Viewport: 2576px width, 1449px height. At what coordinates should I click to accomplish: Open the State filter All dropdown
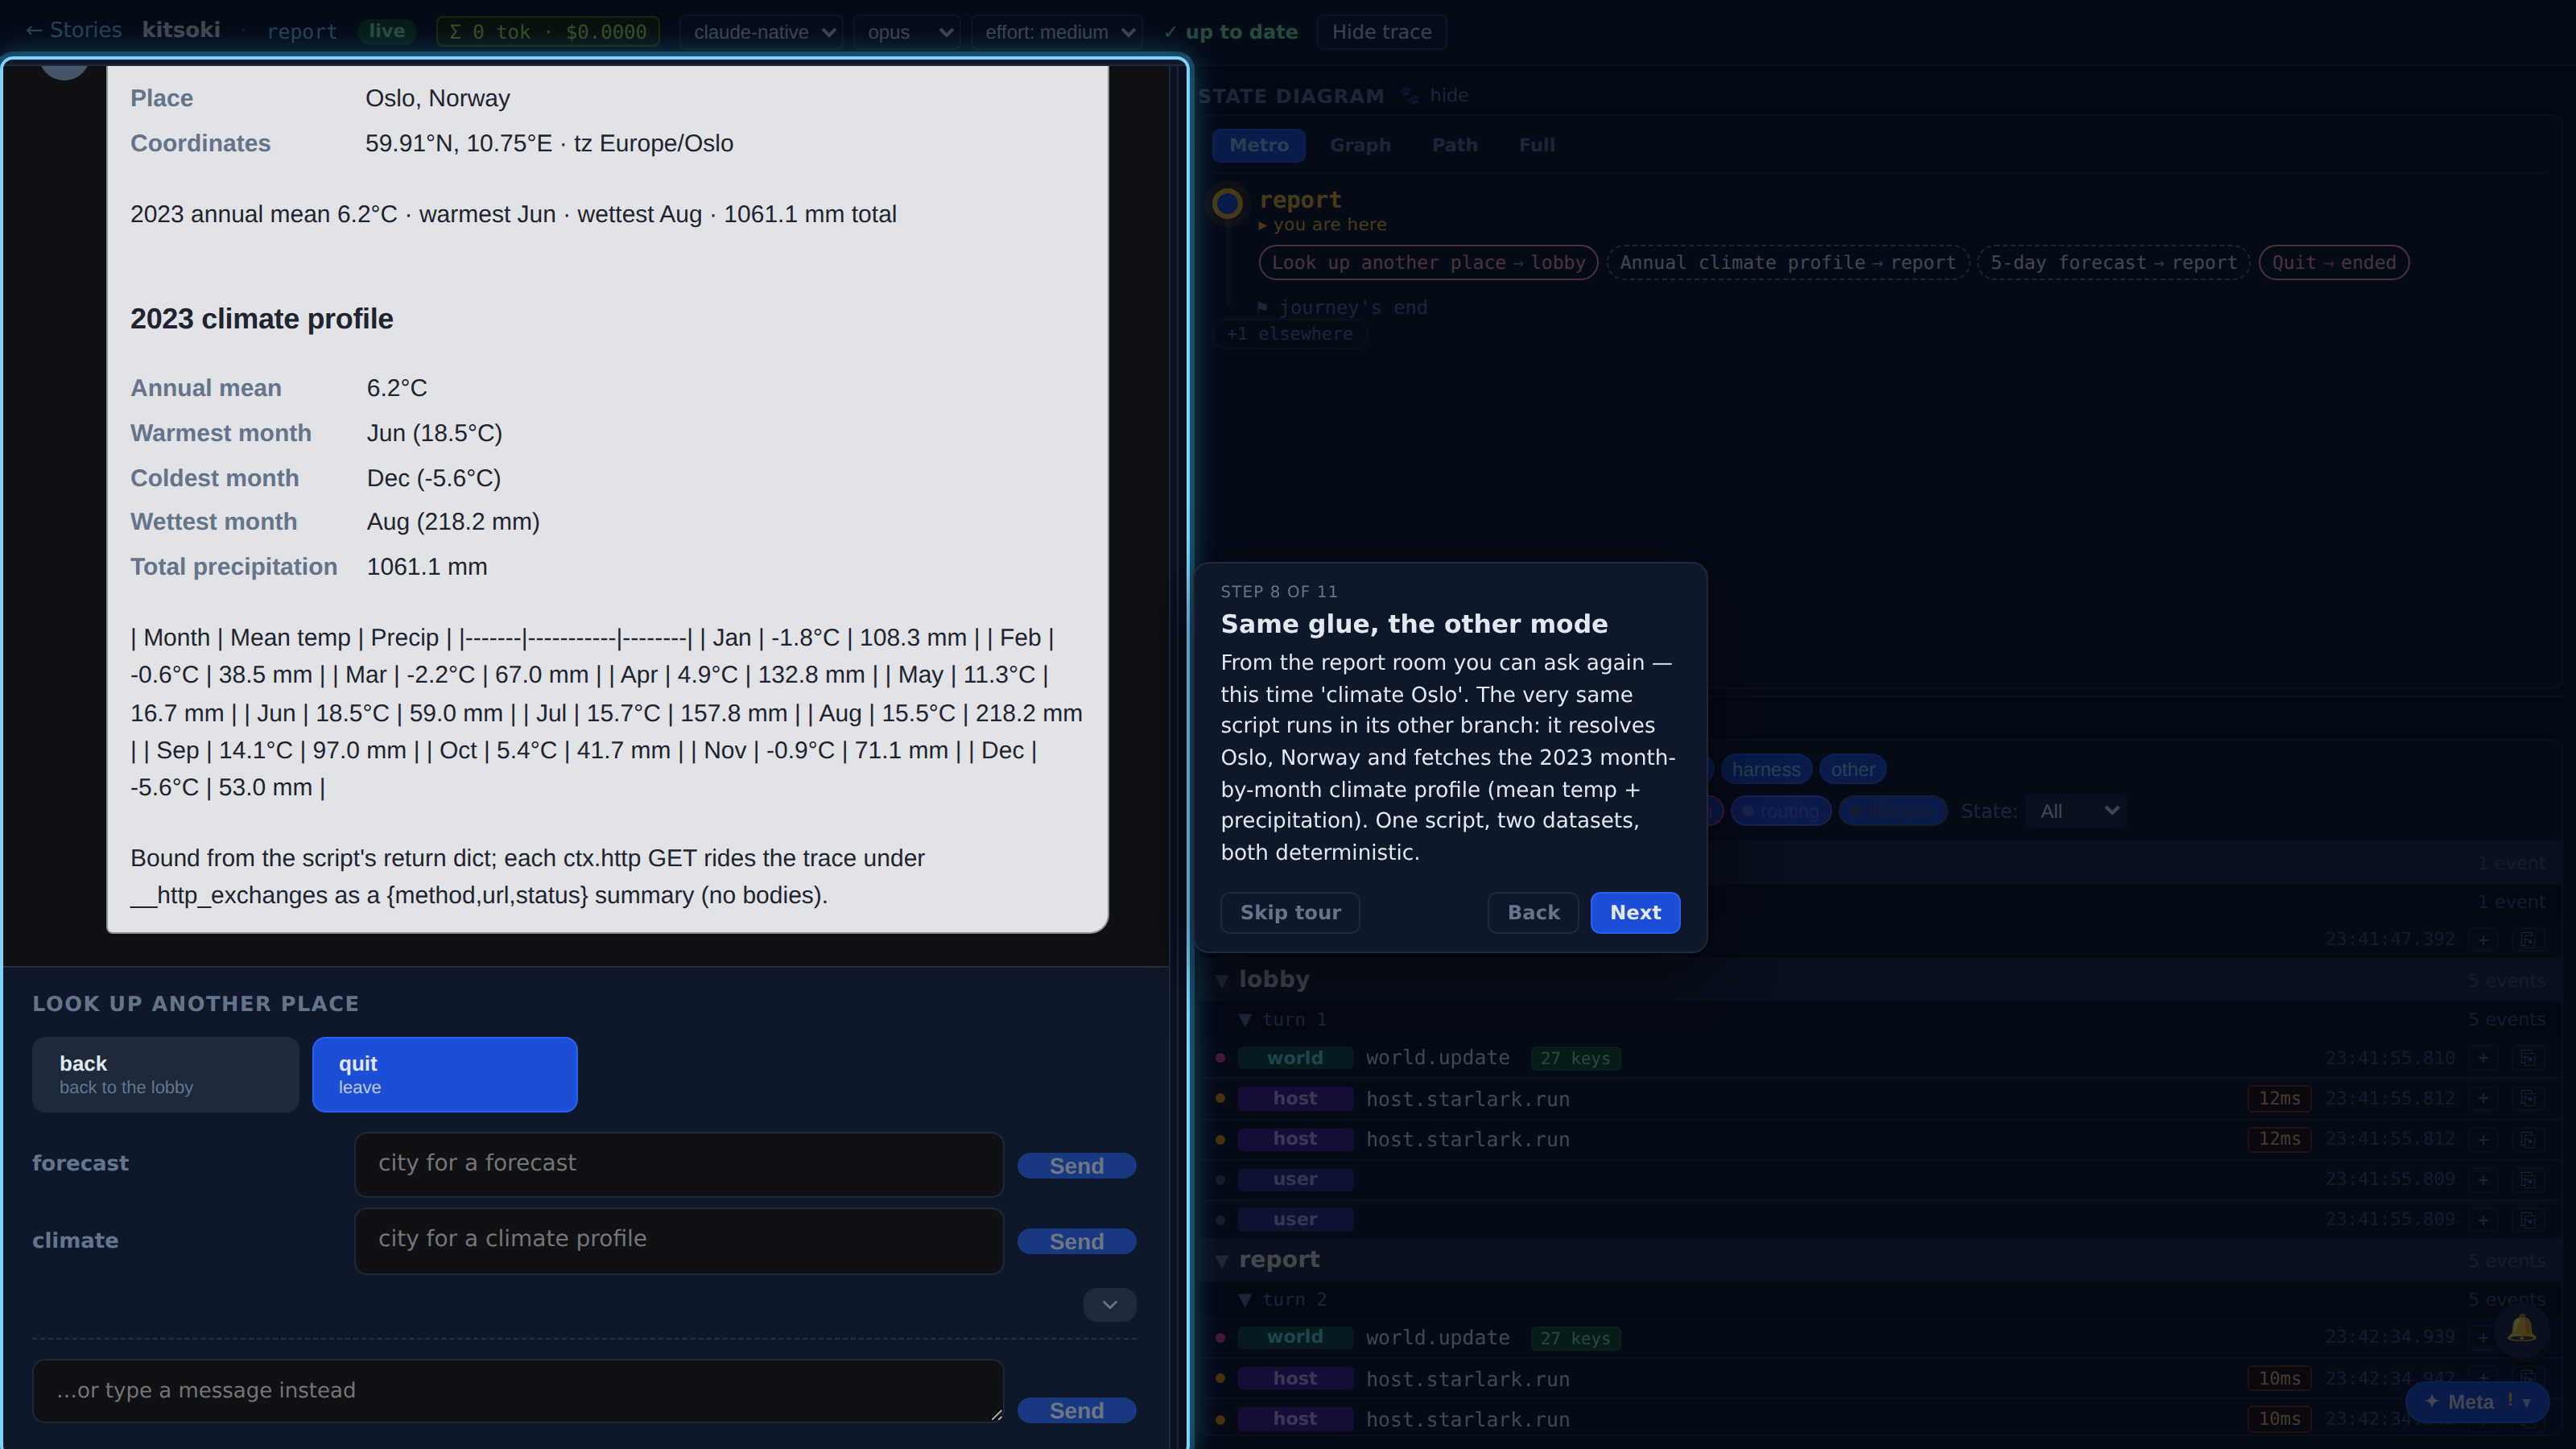coord(2076,811)
